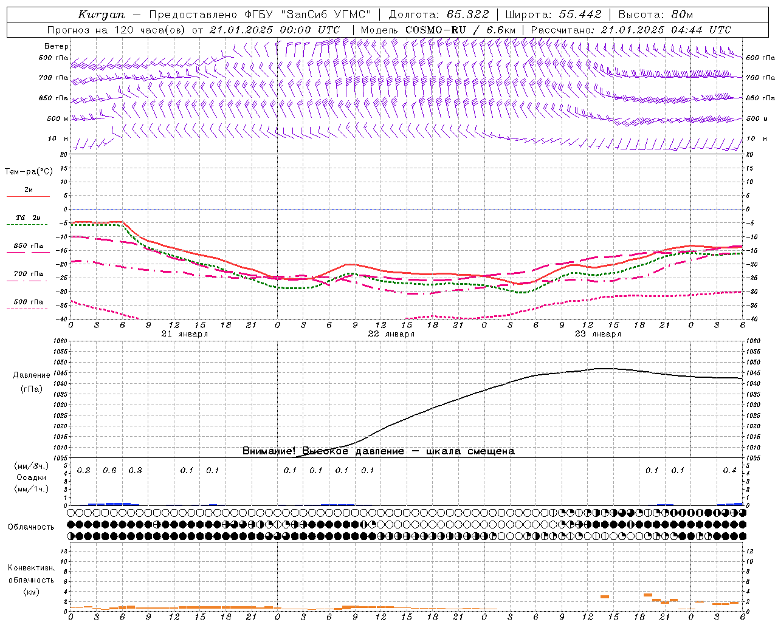The height and width of the screenshot is (622, 778).
Task: Select the elevation text "Высота: 80м"
Action: pos(655,15)
